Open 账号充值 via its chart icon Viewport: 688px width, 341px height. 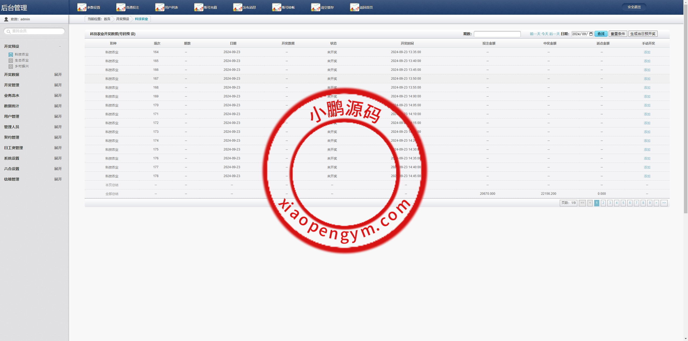pyautogui.click(x=198, y=7)
